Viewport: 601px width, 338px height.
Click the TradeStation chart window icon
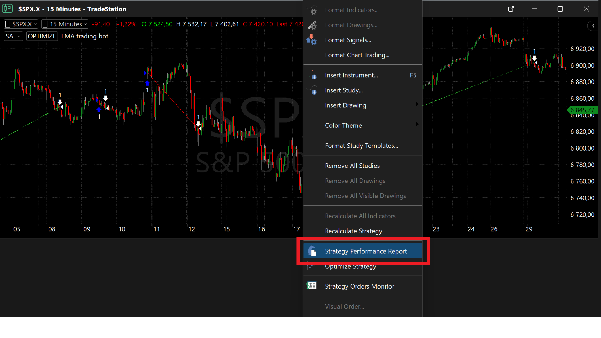click(7, 8)
